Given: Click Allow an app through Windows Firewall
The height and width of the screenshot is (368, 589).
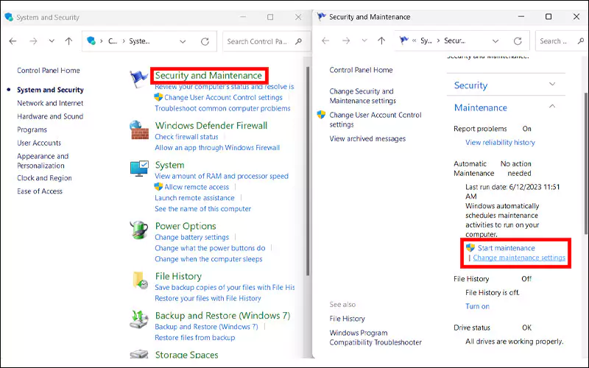Looking at the screenshot, I should (217, 148).
